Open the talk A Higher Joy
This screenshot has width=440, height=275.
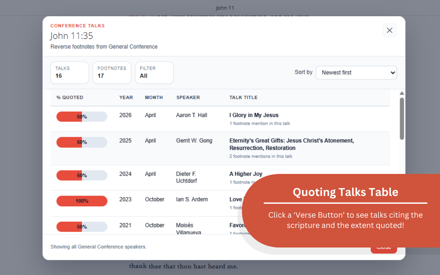click(246, 174)
